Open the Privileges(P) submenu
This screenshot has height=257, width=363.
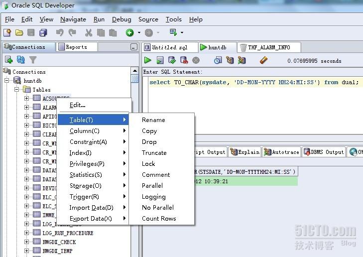tap(93, 164)
